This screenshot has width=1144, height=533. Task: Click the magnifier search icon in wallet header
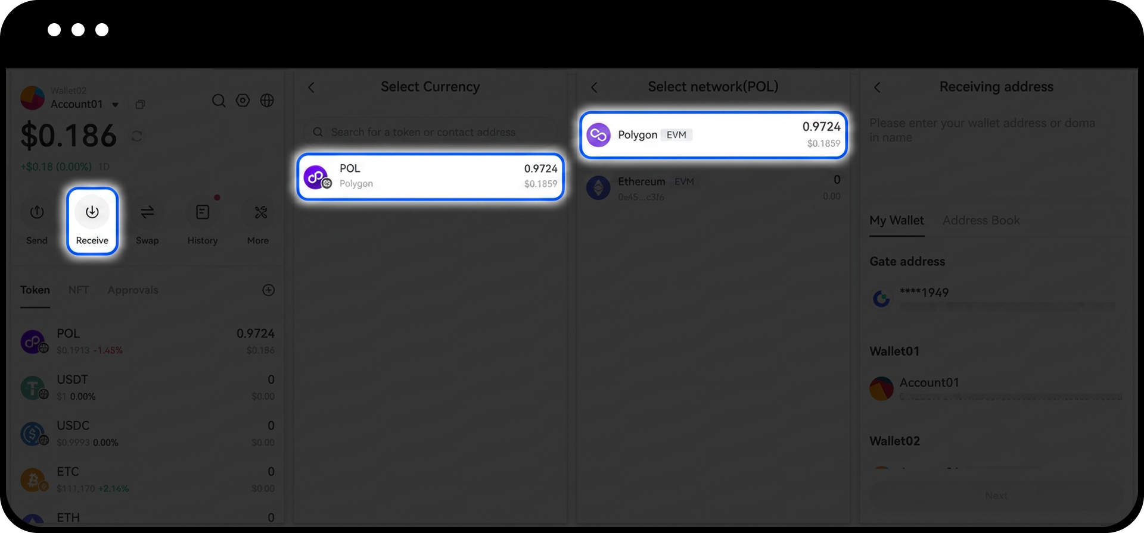tap(219, 101)
